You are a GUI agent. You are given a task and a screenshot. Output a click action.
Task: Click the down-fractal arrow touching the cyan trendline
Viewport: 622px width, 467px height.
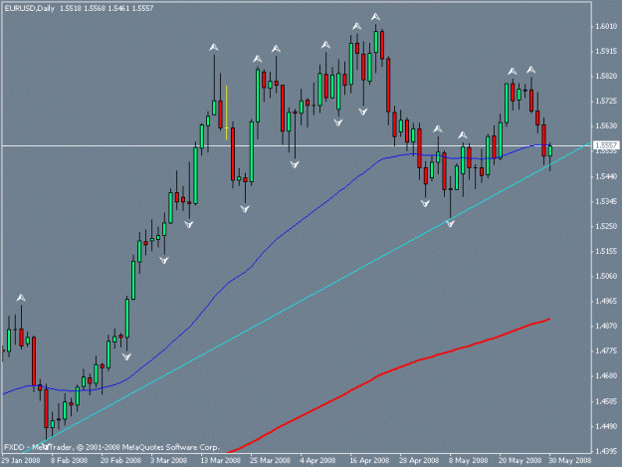point(450,224)
